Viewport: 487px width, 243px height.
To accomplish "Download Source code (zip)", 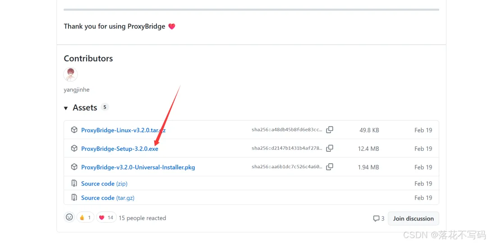I will [104, 184].
